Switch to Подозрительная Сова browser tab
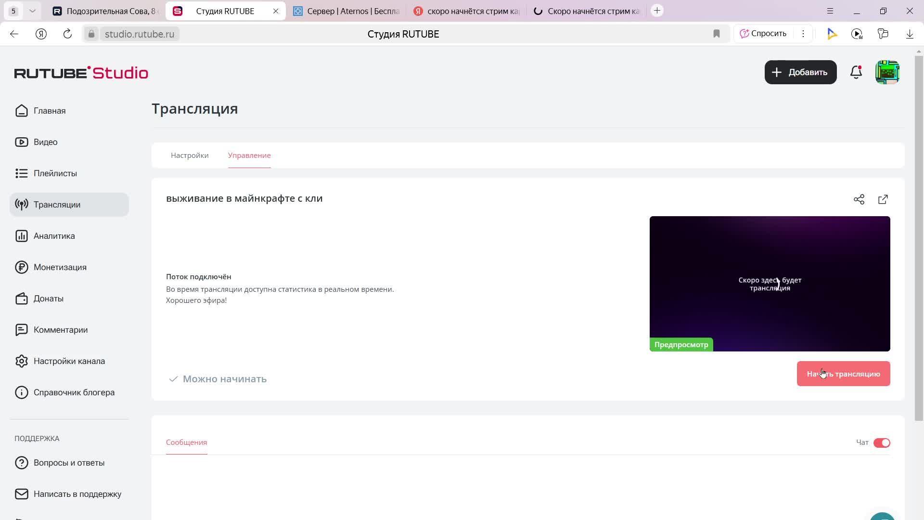 [105, 11]
